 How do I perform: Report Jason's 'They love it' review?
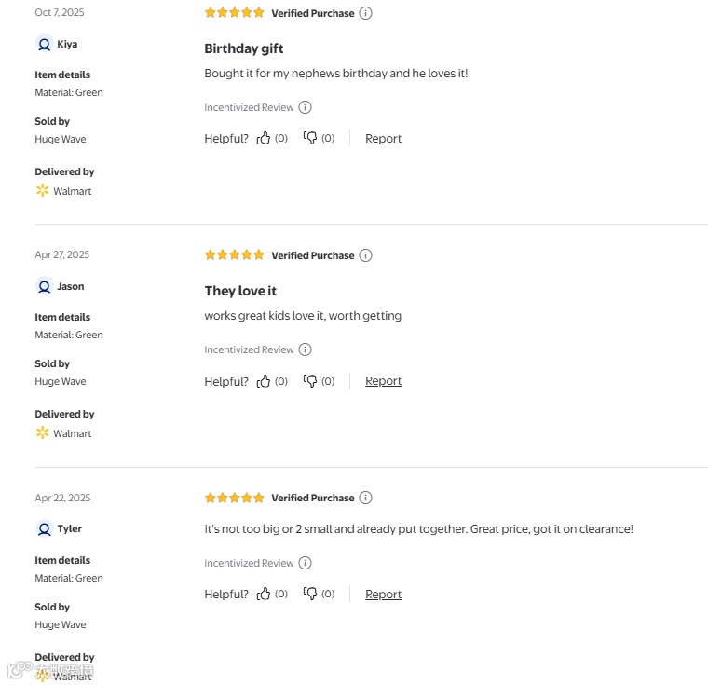(x=383, y=381)
